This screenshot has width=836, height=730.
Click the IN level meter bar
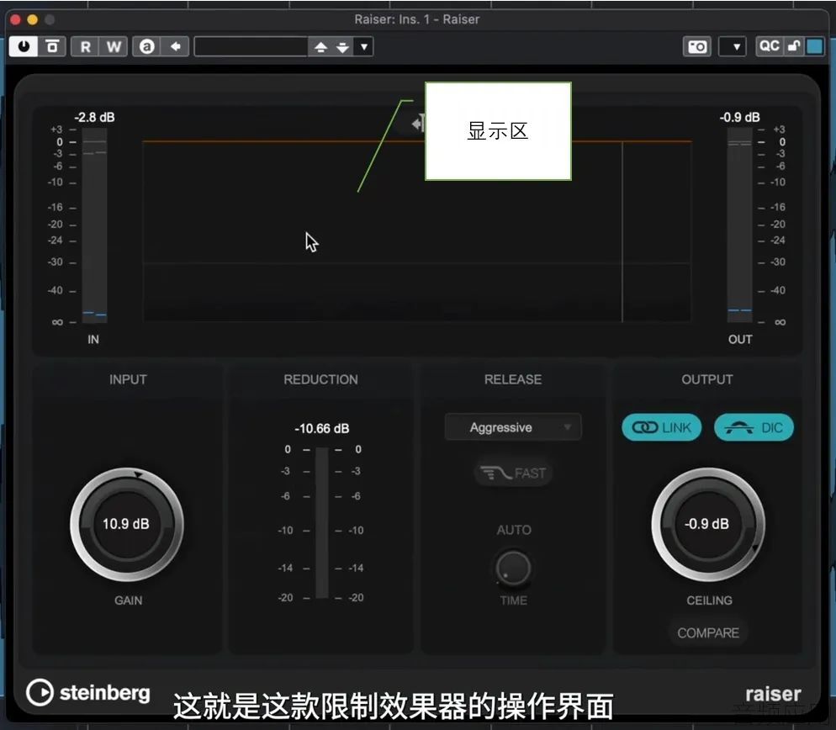coord(94,226)
